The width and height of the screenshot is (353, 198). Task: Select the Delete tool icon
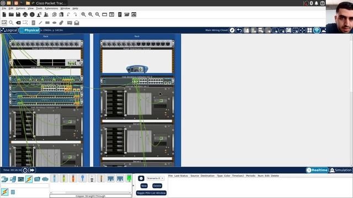[18, 23]
